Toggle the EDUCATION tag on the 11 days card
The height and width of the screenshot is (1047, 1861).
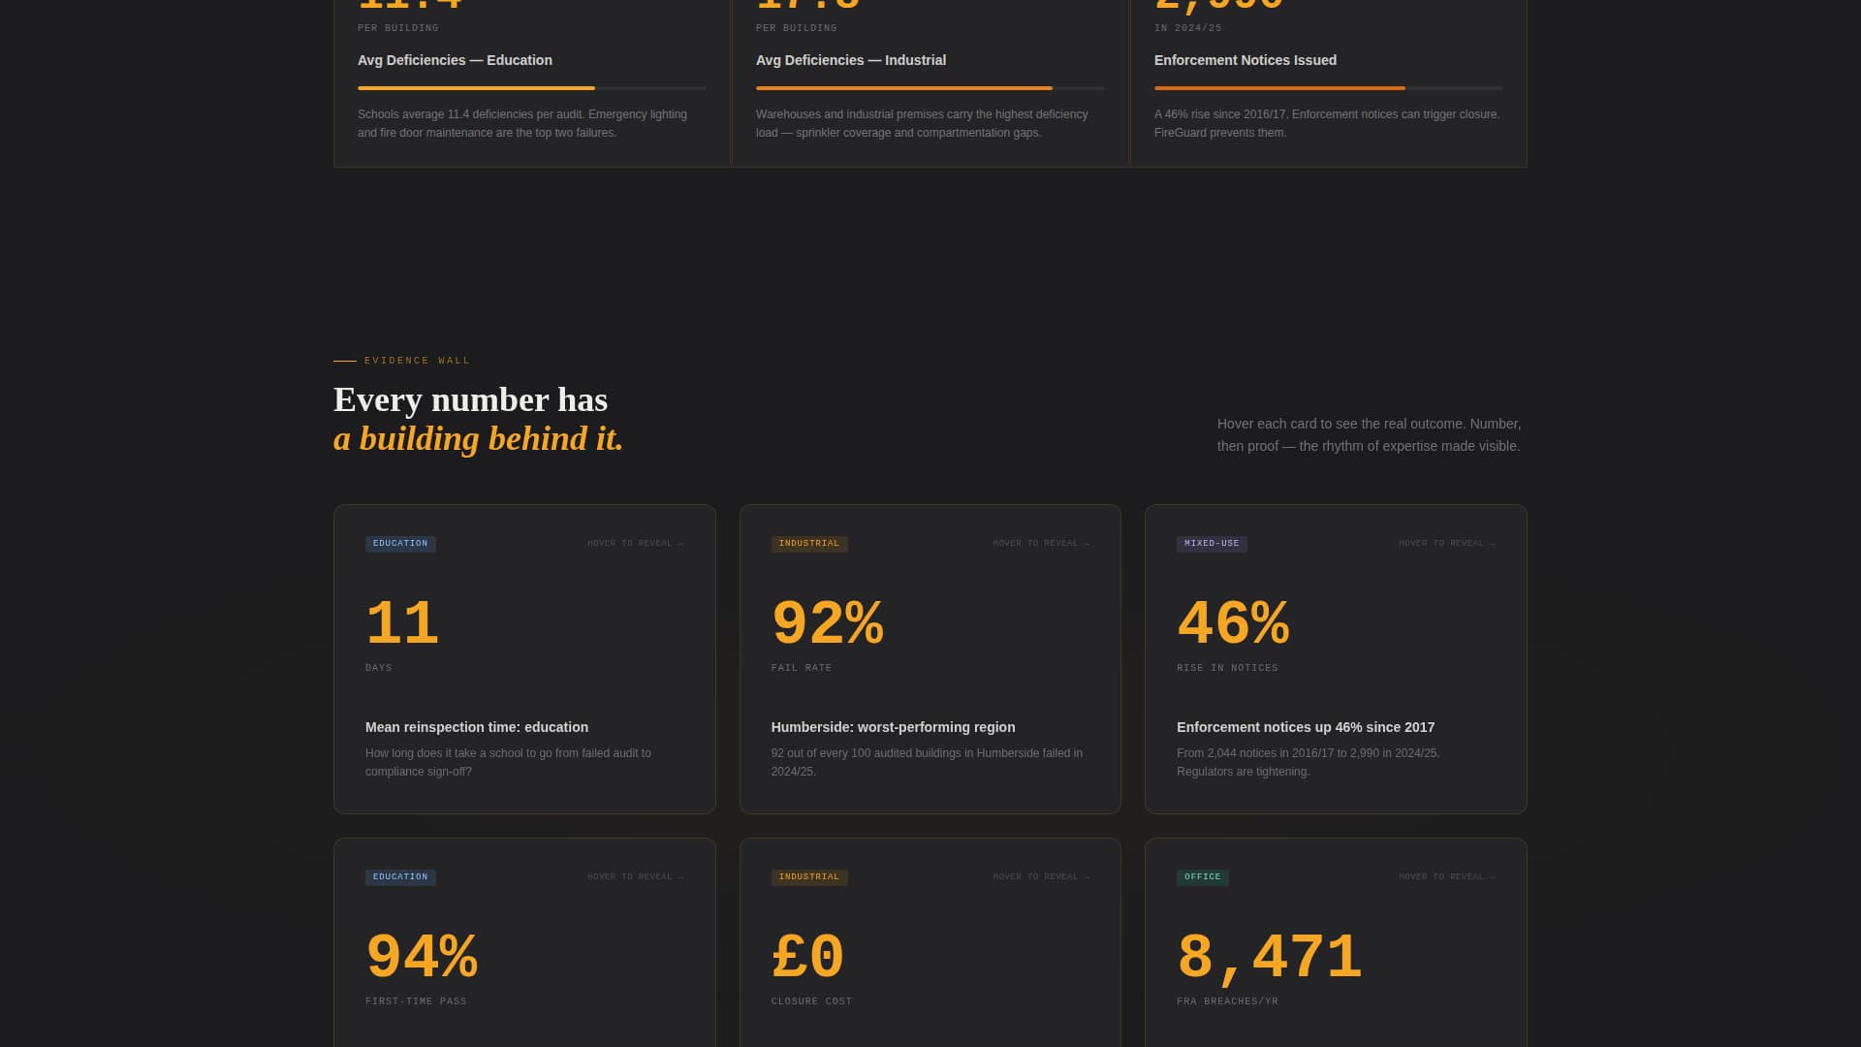pos(400,543)
